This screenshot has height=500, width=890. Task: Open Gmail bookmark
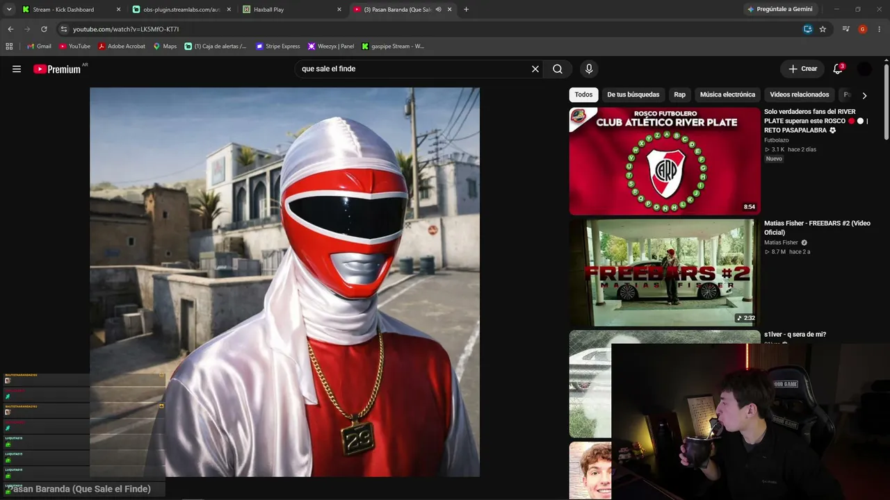coord(39,47)
